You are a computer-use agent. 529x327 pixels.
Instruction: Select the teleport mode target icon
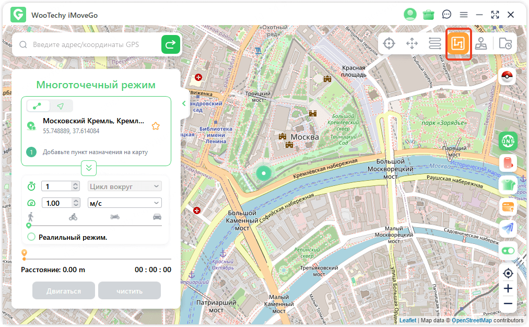389,43
